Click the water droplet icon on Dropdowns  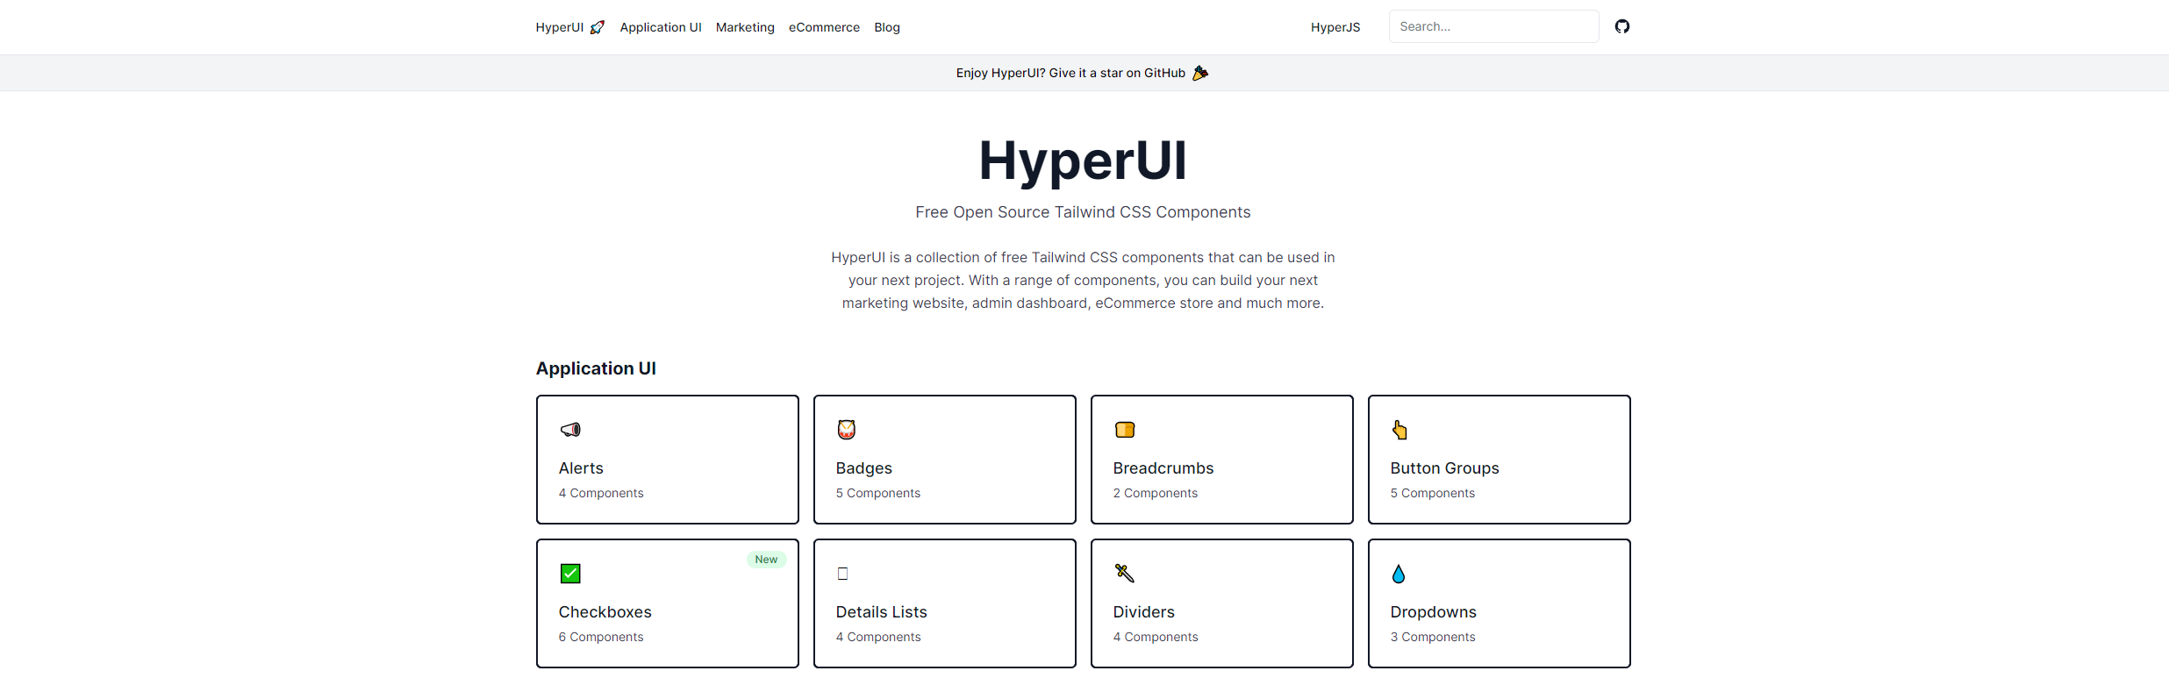[1399, 574]
